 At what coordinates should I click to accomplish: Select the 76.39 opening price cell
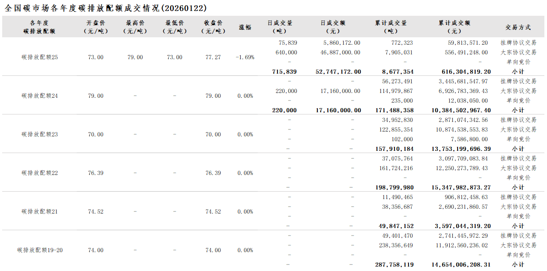coord(96,173)
